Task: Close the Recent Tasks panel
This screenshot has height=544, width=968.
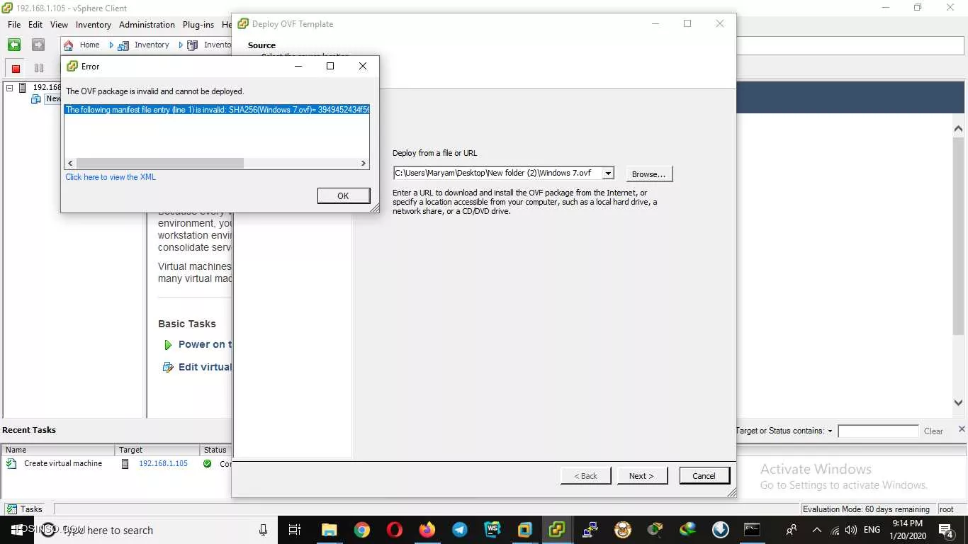Action: [962, 429]
